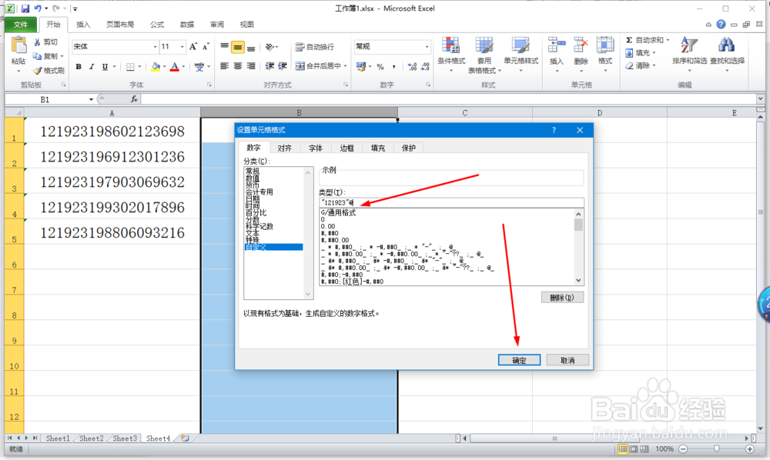Open Cell Styles gallery
The height and width of the screenshot is (460, 770).
521,55
